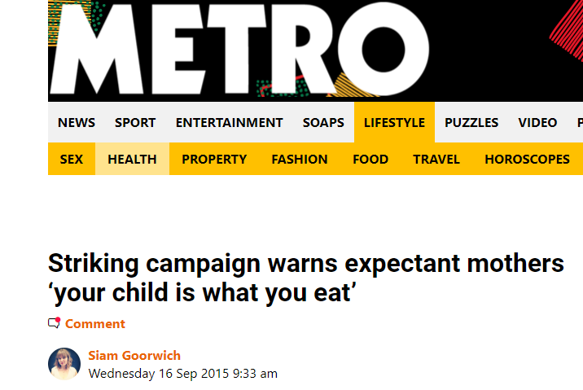Open the Property subcategory
583x390 pixels.
(x=214, y=160)
